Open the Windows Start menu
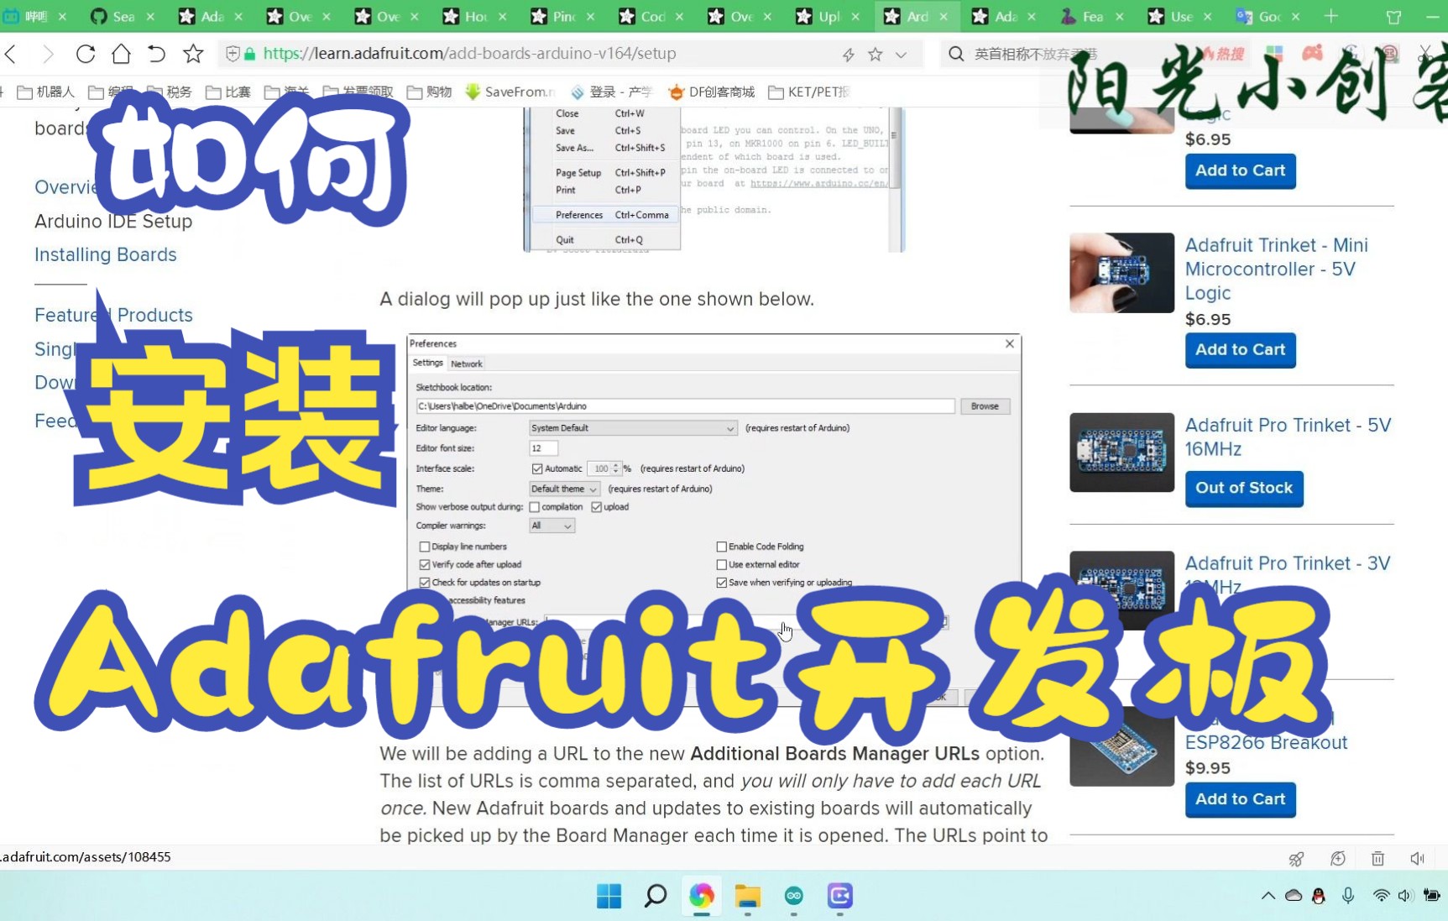The width and height of the screenshot is (1448, 921). 609,897
